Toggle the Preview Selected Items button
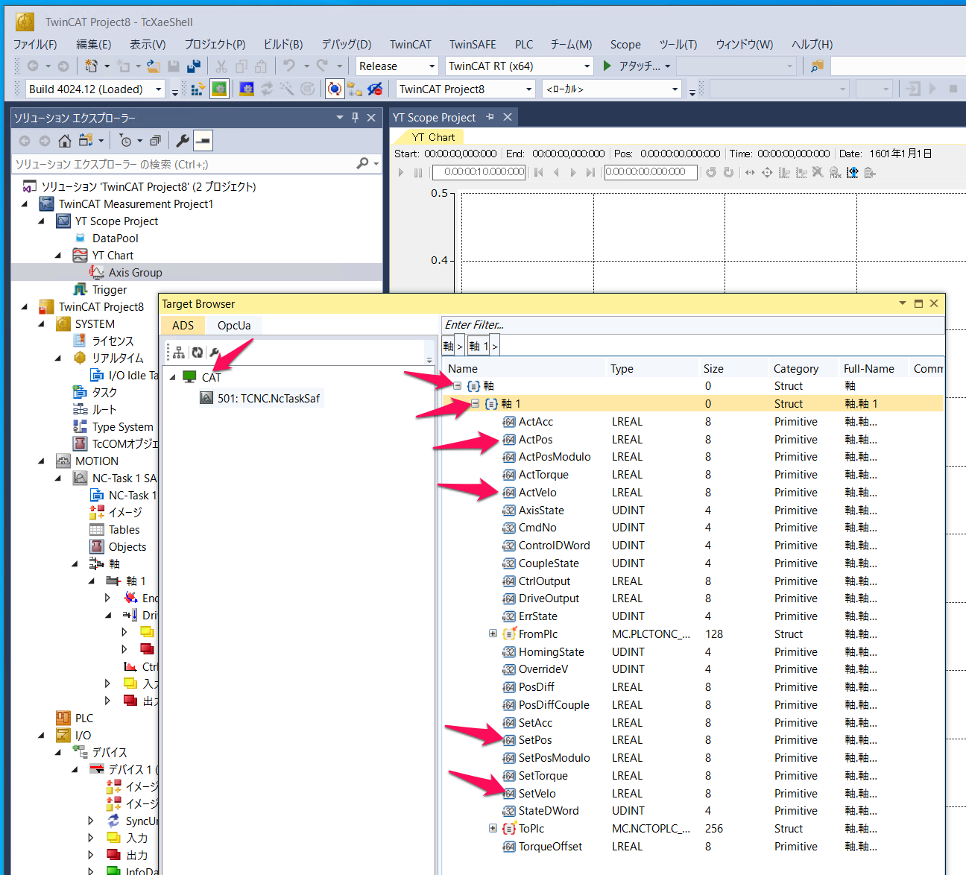Screen dimensions: 966x875 point(203,141)
